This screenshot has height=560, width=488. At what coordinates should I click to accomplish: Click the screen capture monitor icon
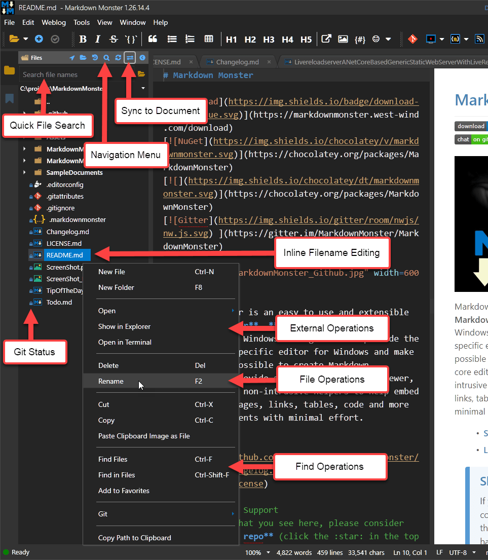431,39
